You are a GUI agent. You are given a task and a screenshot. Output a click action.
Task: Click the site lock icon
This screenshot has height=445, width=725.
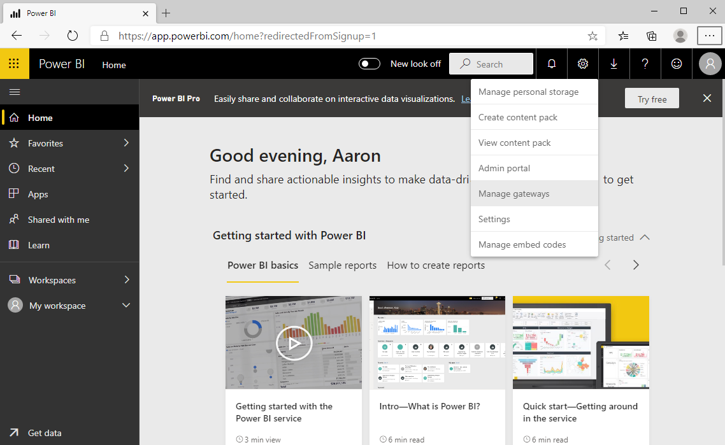(104, 36)
